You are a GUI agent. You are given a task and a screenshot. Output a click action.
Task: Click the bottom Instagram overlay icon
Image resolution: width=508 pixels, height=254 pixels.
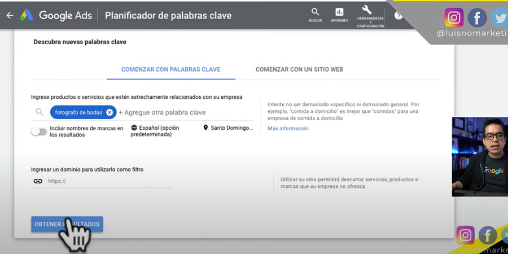coord(466,235)
